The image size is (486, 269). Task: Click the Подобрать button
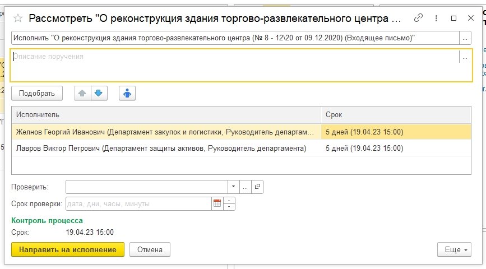coord(37,93)
